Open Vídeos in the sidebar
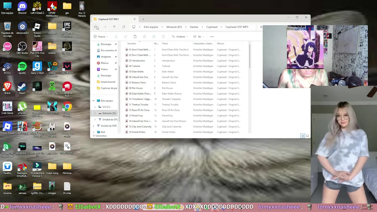The image size is (377, 212). click(104, 69)
